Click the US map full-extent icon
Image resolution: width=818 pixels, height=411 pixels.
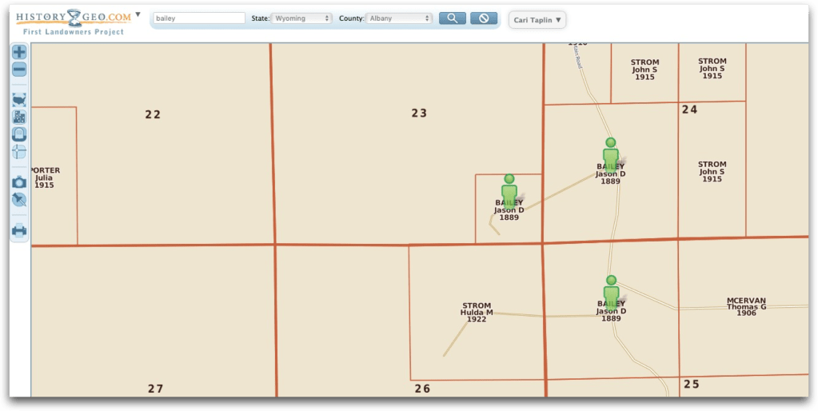tap(19, 100)
